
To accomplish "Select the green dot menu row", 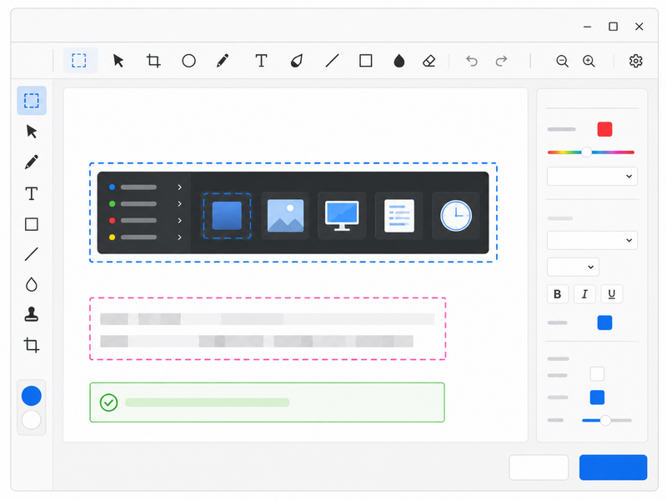I will click(145, 203).
